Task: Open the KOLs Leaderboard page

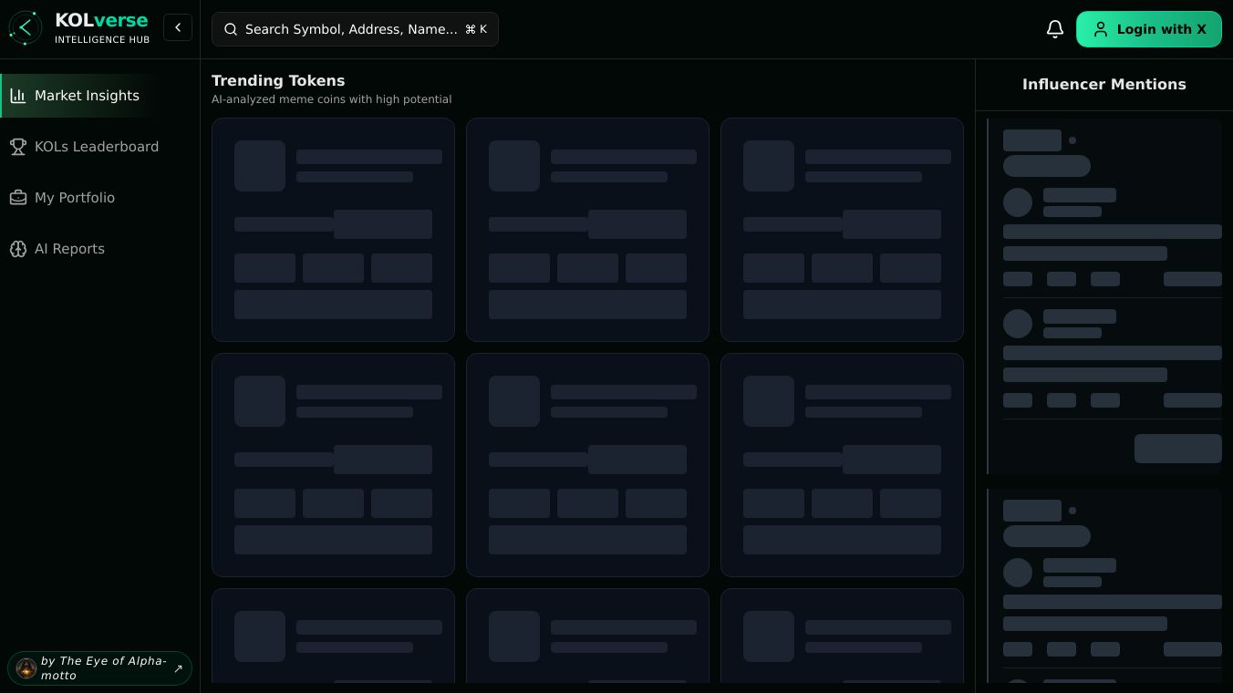Action: pyautogui.click(x=99, y=147)
